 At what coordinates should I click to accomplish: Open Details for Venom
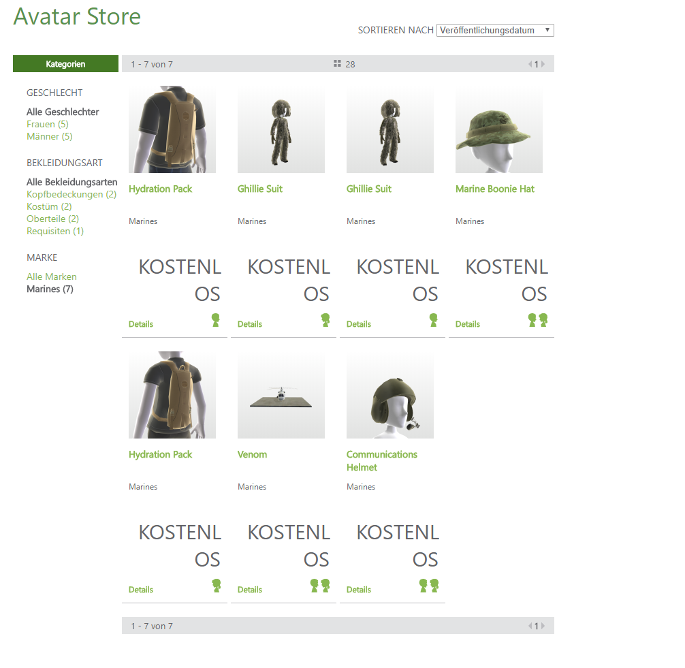(249, 590)
